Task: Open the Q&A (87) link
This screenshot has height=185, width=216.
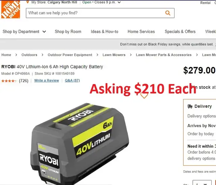Action: point(72,81)
